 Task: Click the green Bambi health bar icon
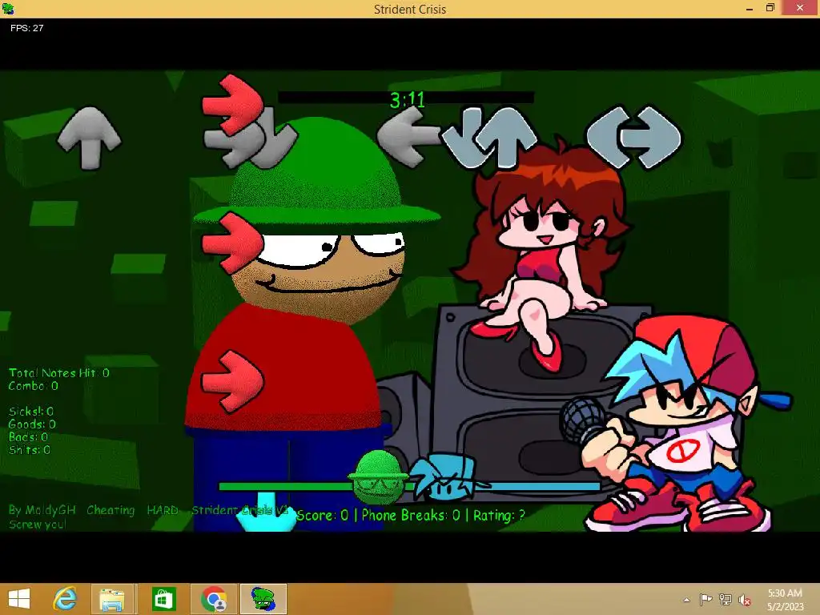pyautogui.click(x=378, y=477)
